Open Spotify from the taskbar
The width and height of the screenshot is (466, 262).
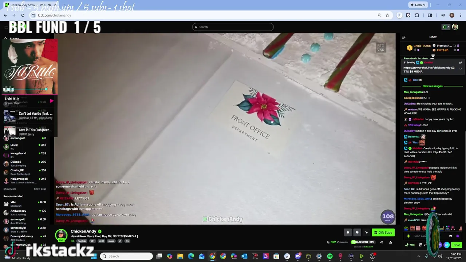tap(330, 256)
